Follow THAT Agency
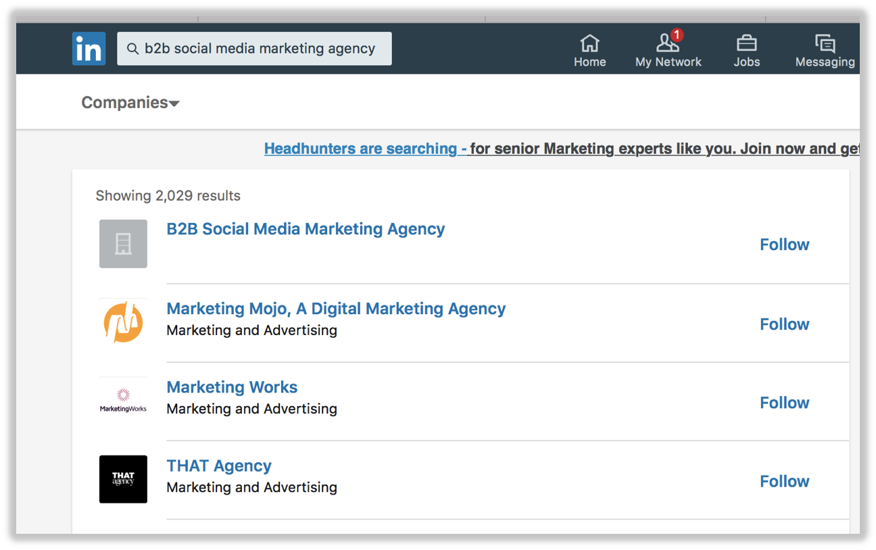Image resolution: width=876 pixels, height=550 pixels. pyautogui.click(x=784, y=480)
